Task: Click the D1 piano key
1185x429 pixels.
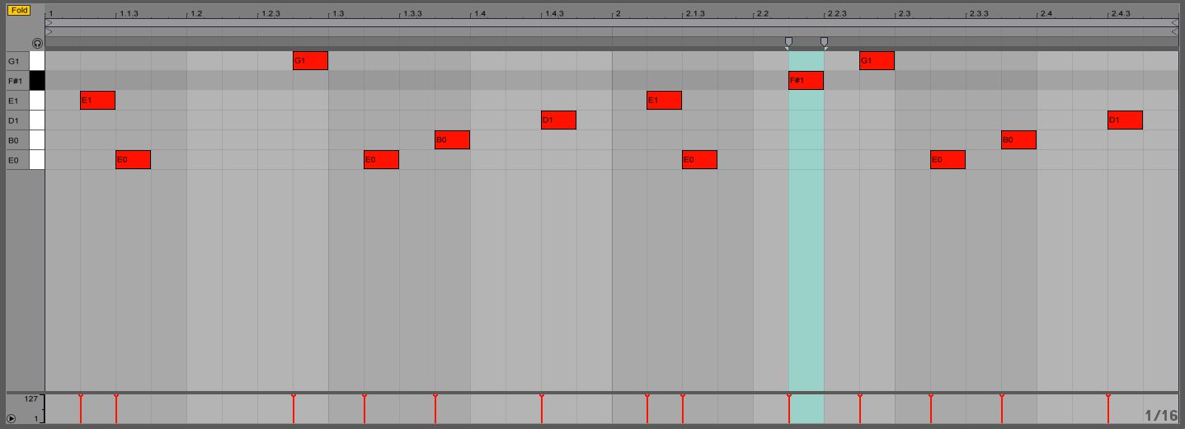Action: pos(37,120)
